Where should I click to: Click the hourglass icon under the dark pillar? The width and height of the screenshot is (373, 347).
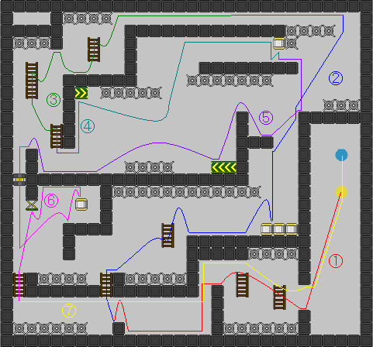click(32, 204)
